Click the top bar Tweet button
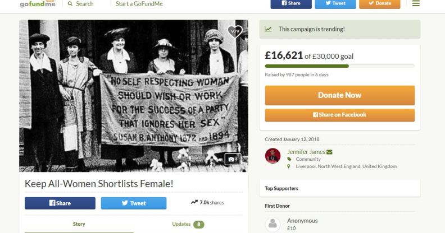This screenshot has width=445, height=233. pos(335,3)
